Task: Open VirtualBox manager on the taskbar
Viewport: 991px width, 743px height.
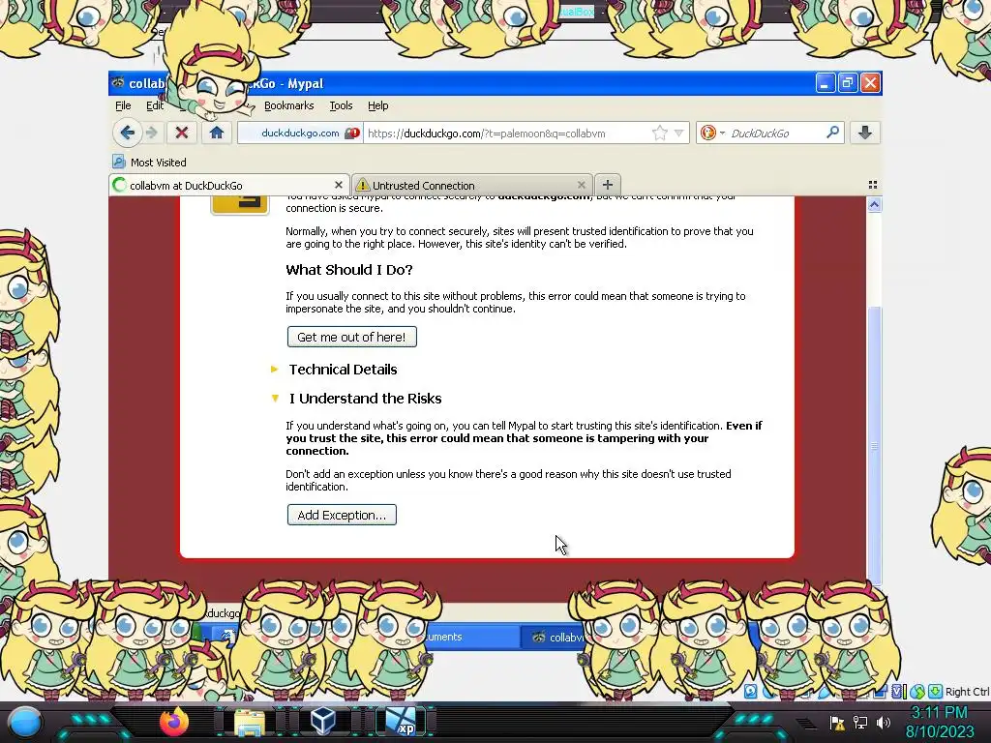Action: coord(323,722)
